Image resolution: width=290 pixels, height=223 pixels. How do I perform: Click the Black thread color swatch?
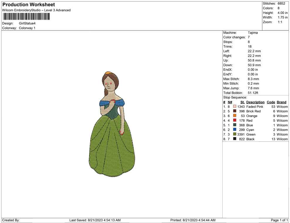pyautogui.click(x=235, y=139)
